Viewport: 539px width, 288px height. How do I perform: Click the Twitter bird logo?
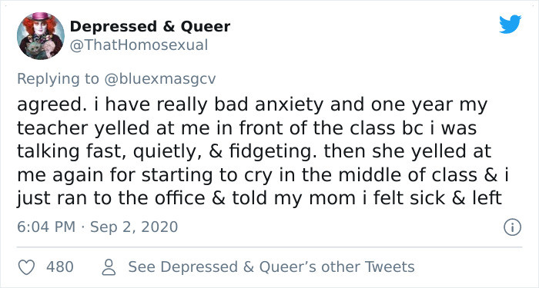[x=510, y=25]
